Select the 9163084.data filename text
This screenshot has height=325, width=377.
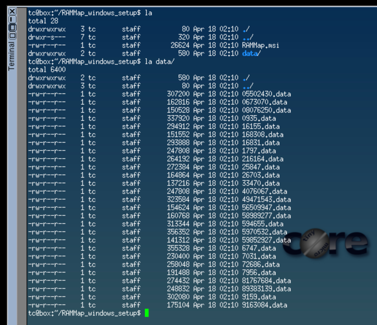tap(264, 305)
